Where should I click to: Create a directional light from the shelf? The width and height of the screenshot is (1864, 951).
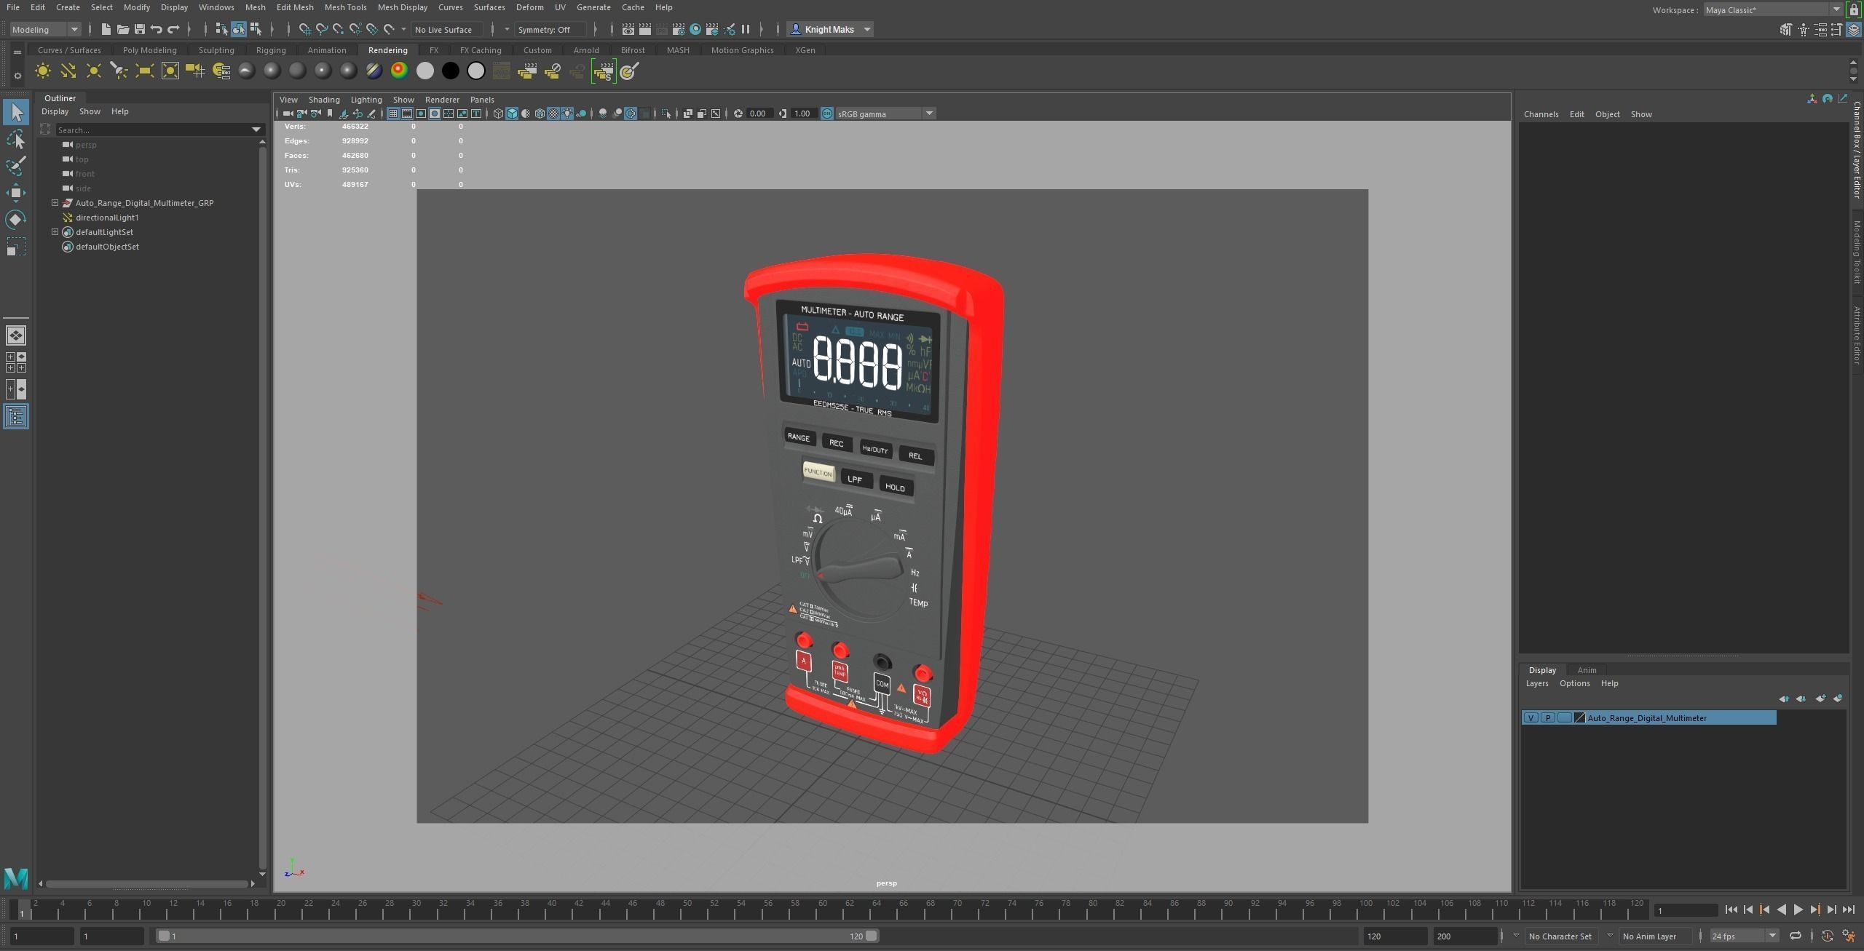coord(68,71)
